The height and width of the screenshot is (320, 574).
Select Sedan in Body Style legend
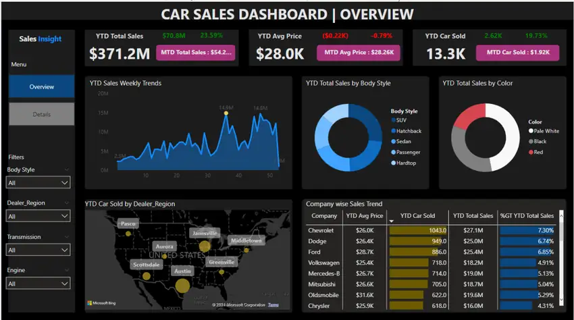pyautogui.click(x=401, y=141)
